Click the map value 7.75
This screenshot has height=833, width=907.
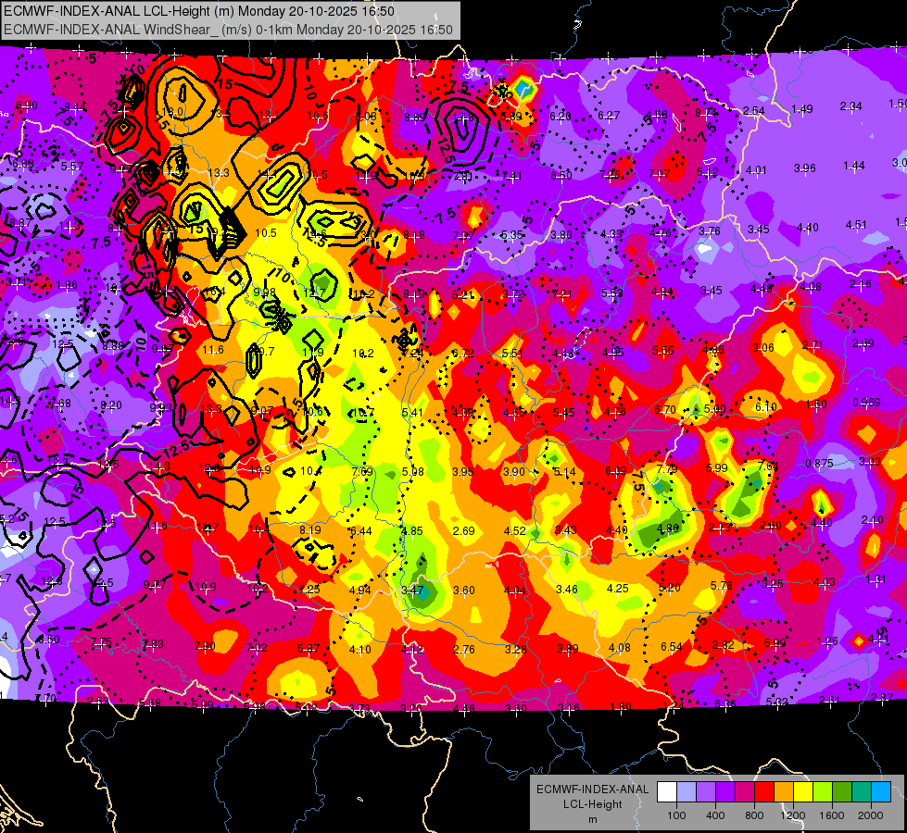point(101,642)
